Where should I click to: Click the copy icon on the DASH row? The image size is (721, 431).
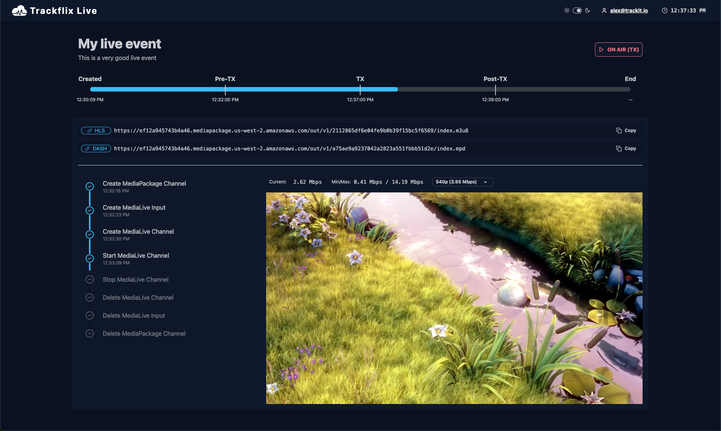tap(619, 149)
